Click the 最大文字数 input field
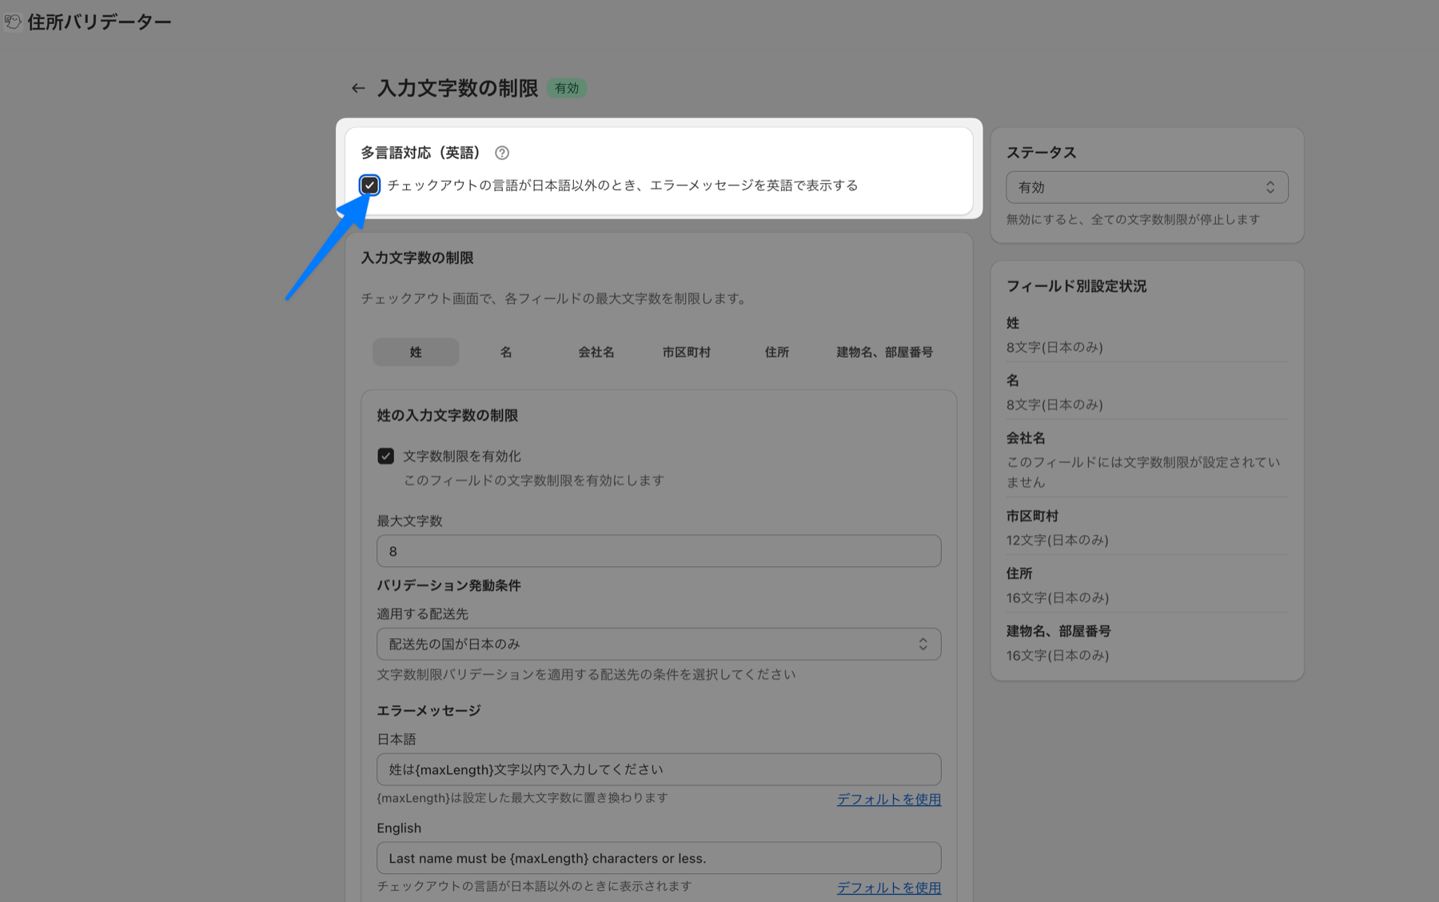Screen dimensions: 1439x902 pyautogui.click(x=659, y=551)
